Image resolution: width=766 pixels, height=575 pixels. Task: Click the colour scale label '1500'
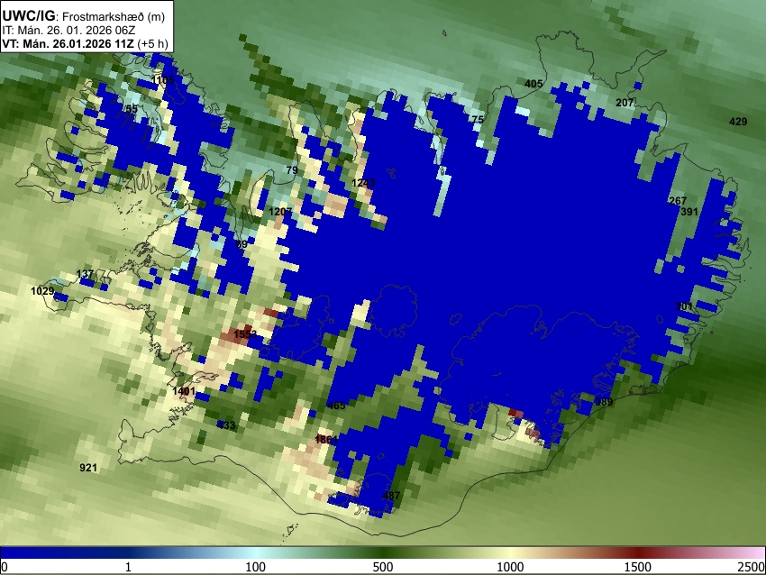tap(638, 567)
